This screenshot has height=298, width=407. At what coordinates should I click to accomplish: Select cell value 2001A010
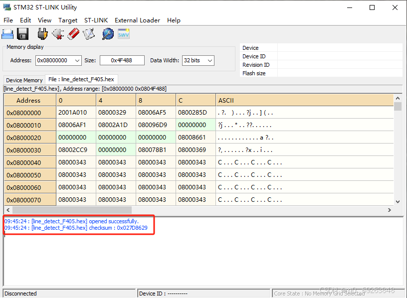(x=76, y=113)
